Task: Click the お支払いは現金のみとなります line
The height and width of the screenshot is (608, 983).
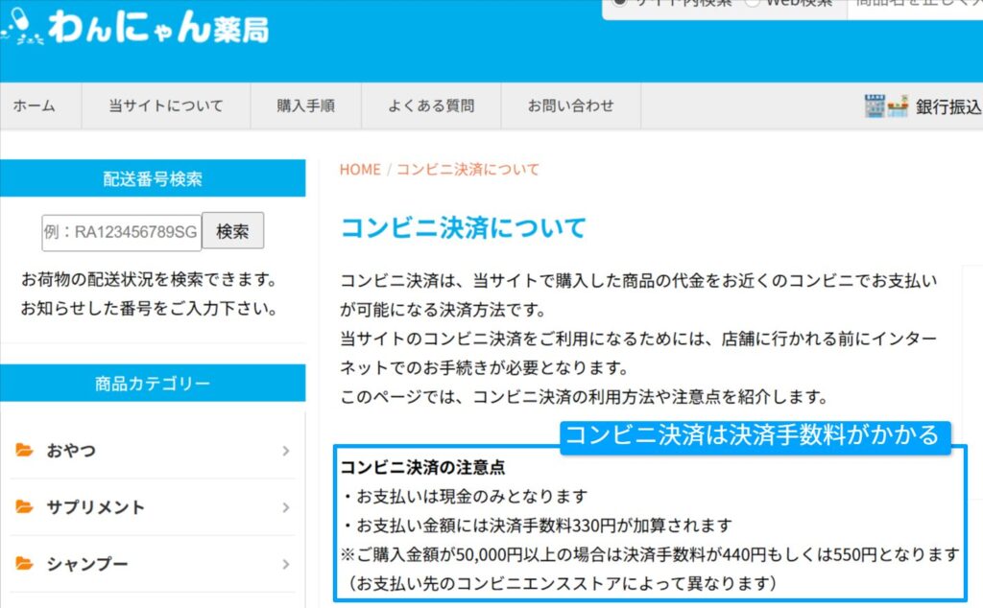Action: click(464, 497)
